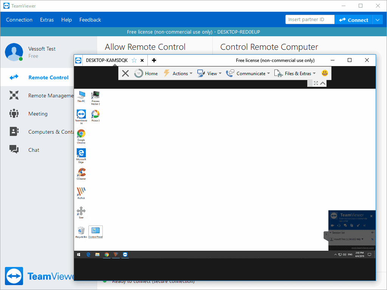Screen dimensions: 387x290
Task: Open the remote Windows Start menu
Action: pyautogui.click(x=79, y=255)
